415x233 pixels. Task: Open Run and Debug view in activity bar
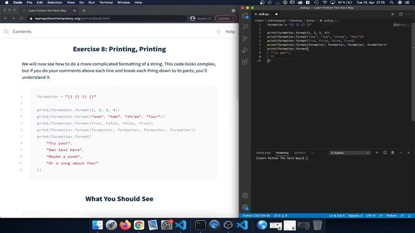point(245,50)
